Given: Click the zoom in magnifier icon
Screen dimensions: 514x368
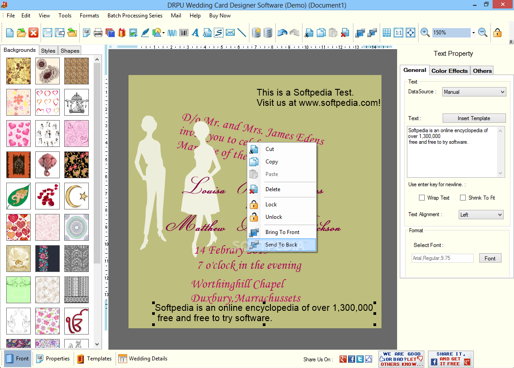Looking at the screenshot, I should 425,33.
